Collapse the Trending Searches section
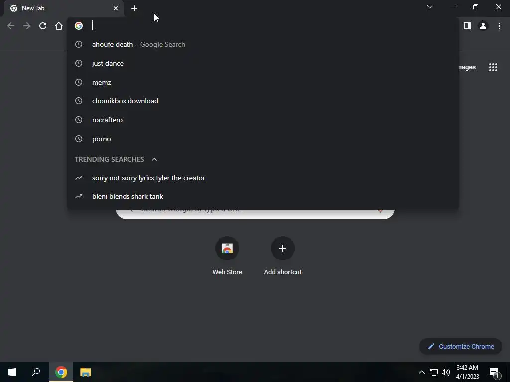This screenshot has height=382, width=510. click(154, 159)
